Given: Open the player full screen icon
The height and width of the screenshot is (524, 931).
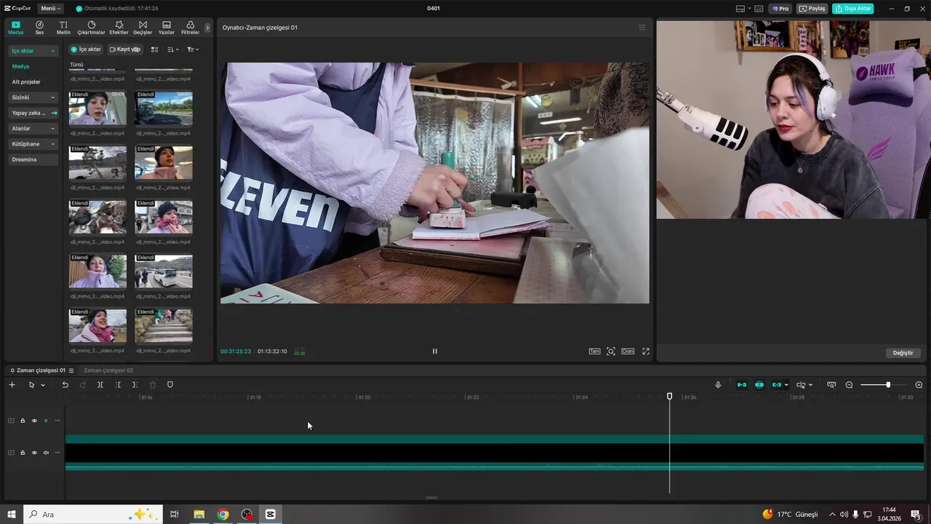Looking at the screenshot, I should tap(645, 352).
